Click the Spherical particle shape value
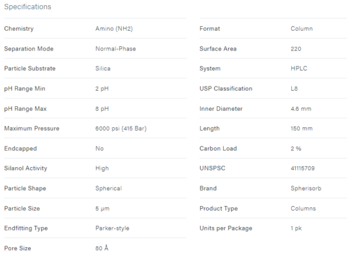The image size is (347, 256). coord(108,188)
